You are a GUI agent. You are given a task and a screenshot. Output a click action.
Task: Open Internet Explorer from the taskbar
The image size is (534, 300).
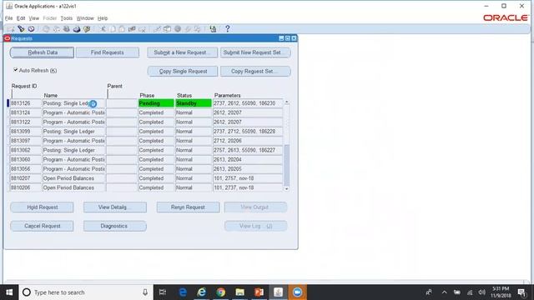tap(202, 292)
